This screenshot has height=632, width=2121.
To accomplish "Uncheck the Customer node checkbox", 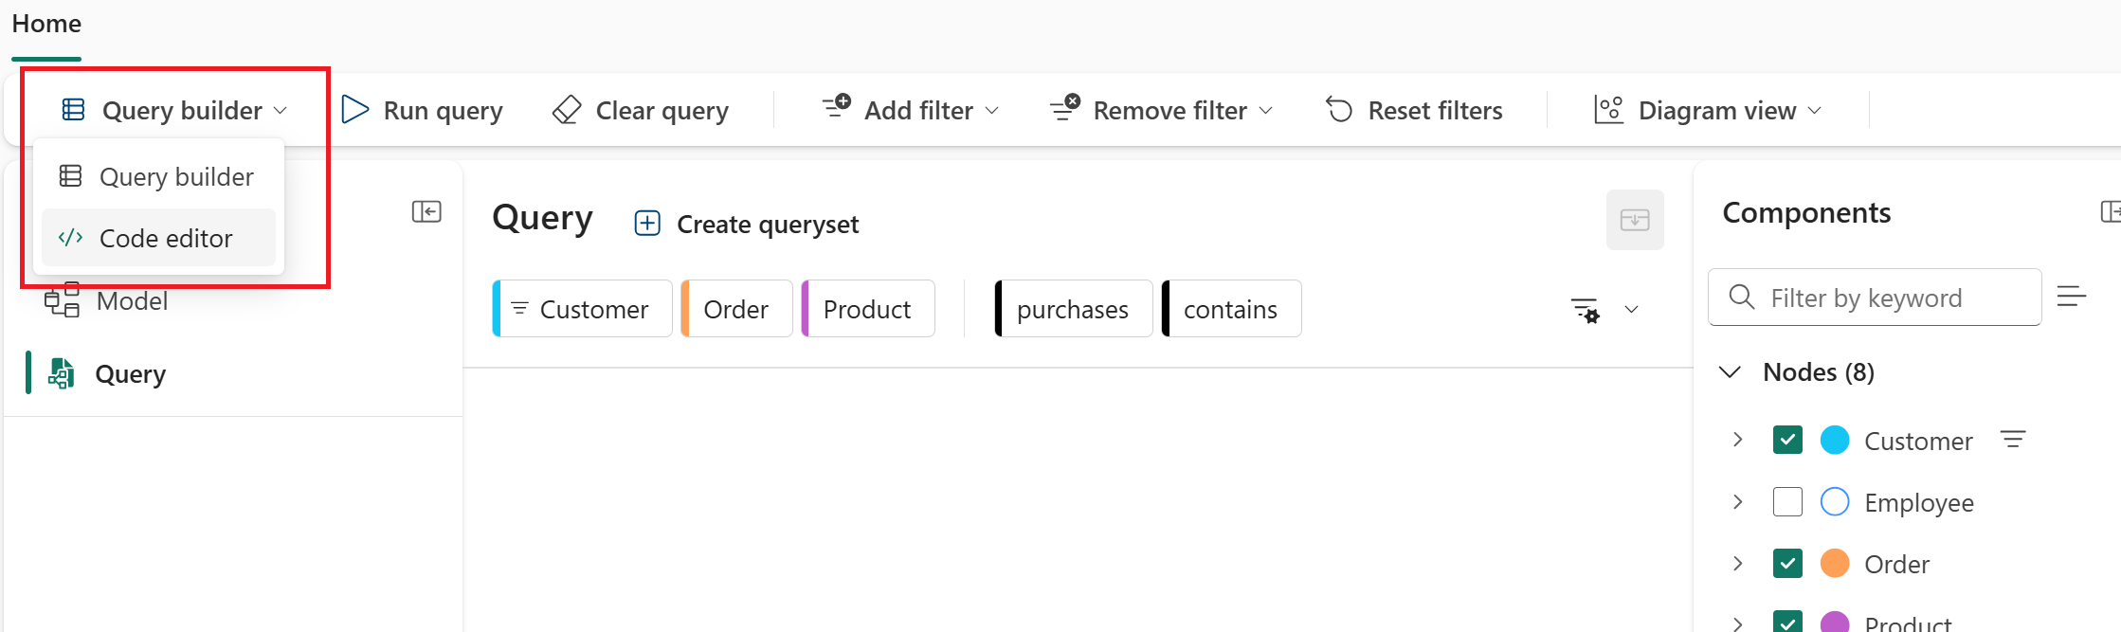I will (1787, 440).
